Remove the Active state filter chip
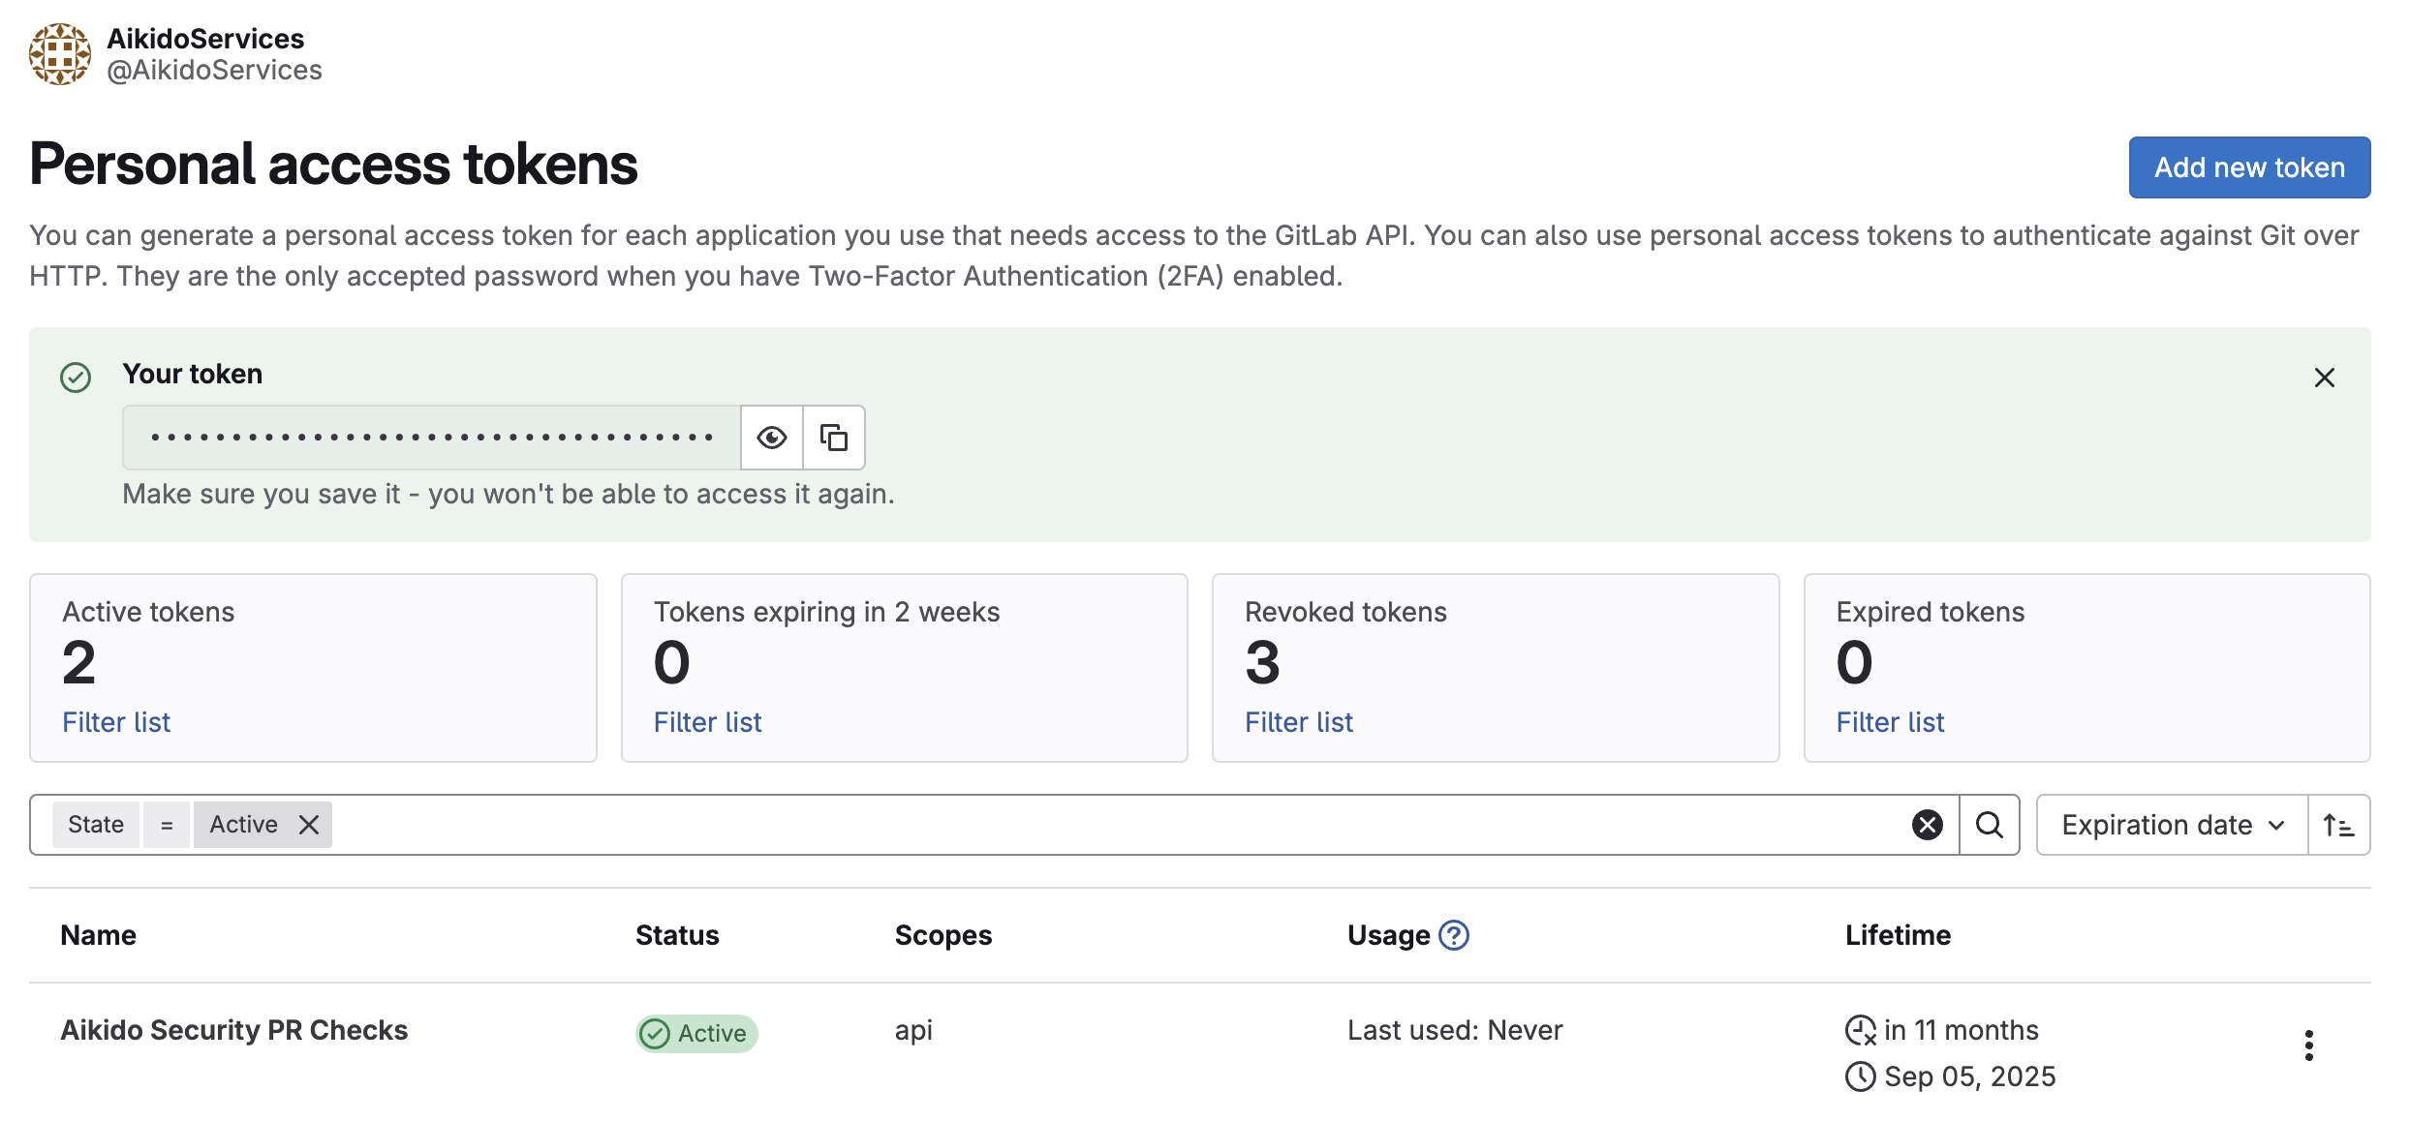 [x=308, y=824]
